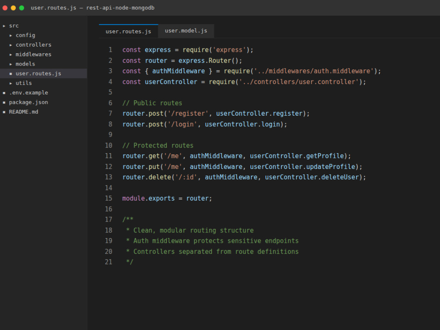This screenshot has width=440, height=330.
Task: Open .env.example file
Action: (28, 92)
